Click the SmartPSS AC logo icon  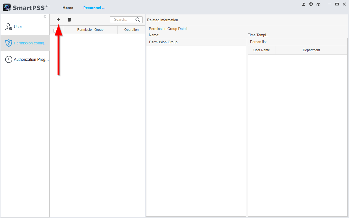[7, 8]
